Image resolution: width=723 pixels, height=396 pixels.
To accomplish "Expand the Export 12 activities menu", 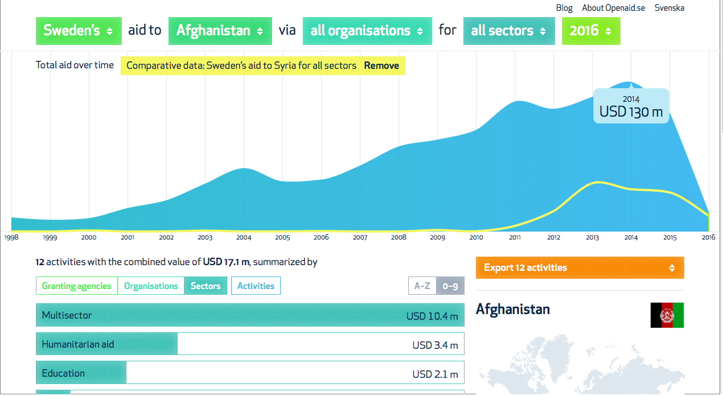I will [x=580, y=267].
